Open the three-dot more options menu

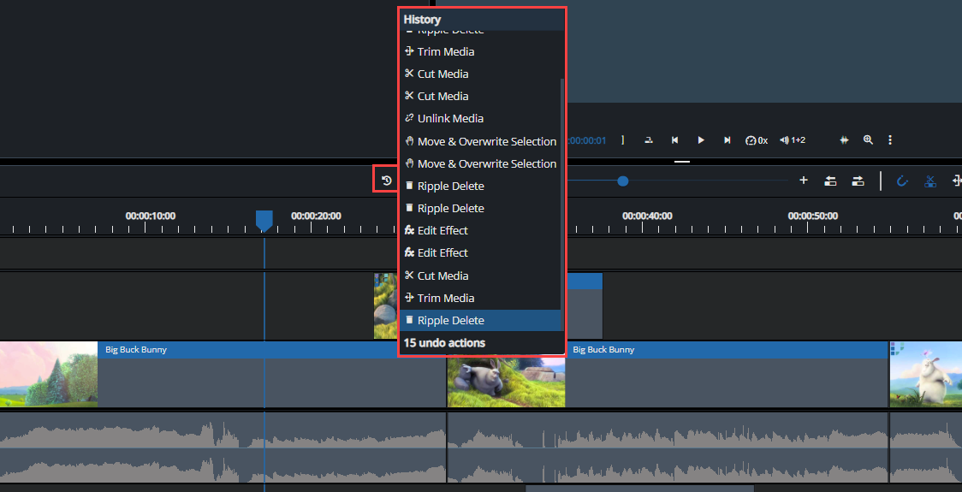[x=890, y=140]
